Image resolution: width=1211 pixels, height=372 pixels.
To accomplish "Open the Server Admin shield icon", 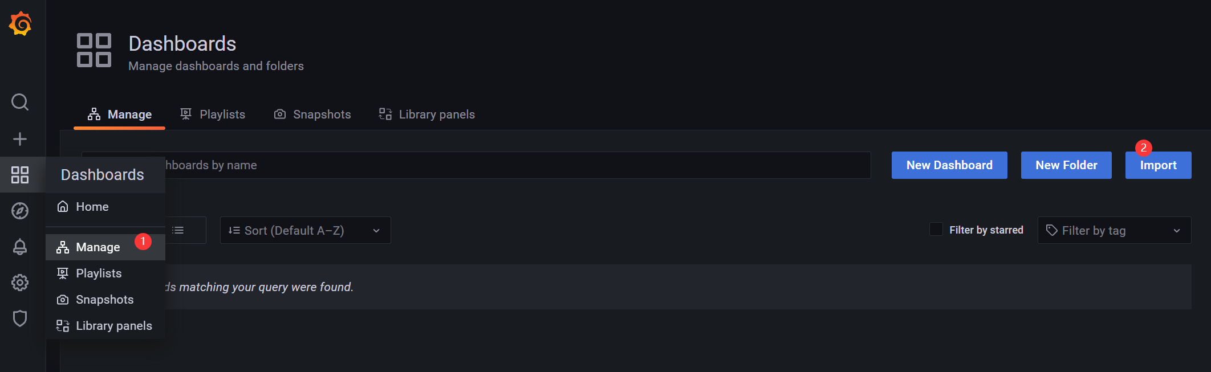I will [20, 318].
